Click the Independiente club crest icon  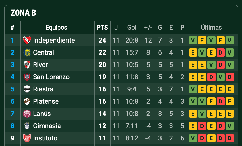click(x=27, y=40)
